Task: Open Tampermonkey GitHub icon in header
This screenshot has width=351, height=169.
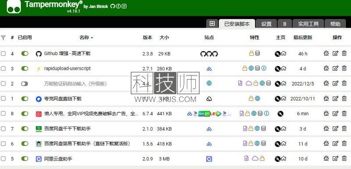Action: tap(113, 6)
